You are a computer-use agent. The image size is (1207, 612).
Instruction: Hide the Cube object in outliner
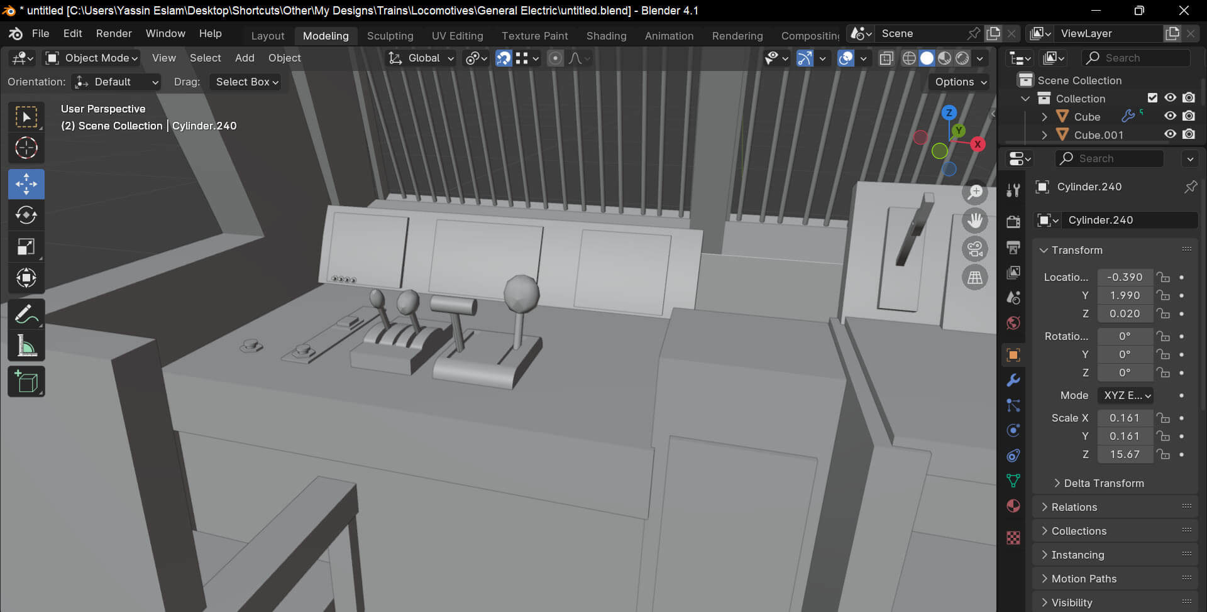pyautogui.click(x=1170, y=116)
